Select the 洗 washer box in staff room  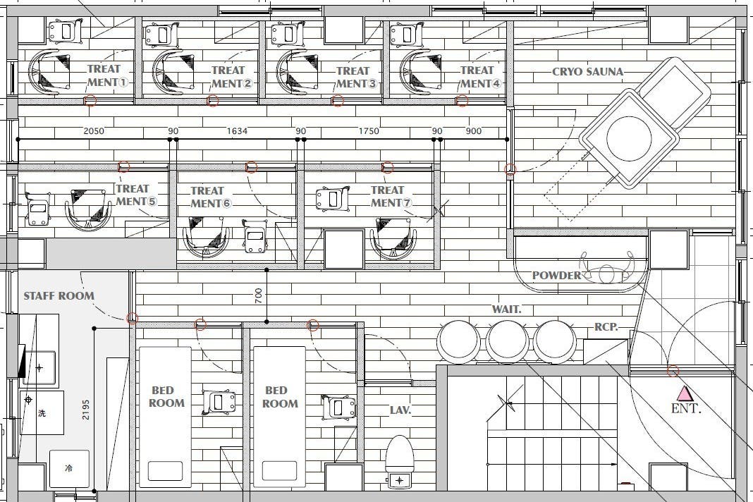point(43,412)
